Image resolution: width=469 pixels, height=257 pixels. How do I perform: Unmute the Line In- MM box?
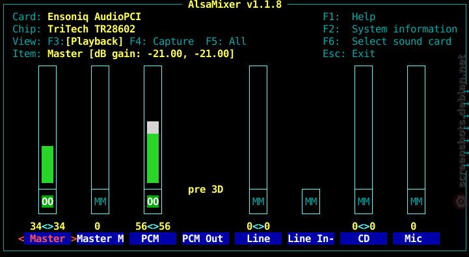[311, 202]
